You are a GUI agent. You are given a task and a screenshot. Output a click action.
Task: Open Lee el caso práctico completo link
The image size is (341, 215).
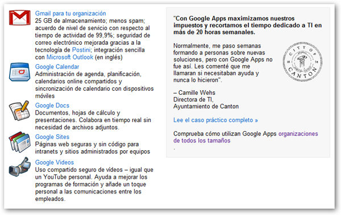[215, 120]
